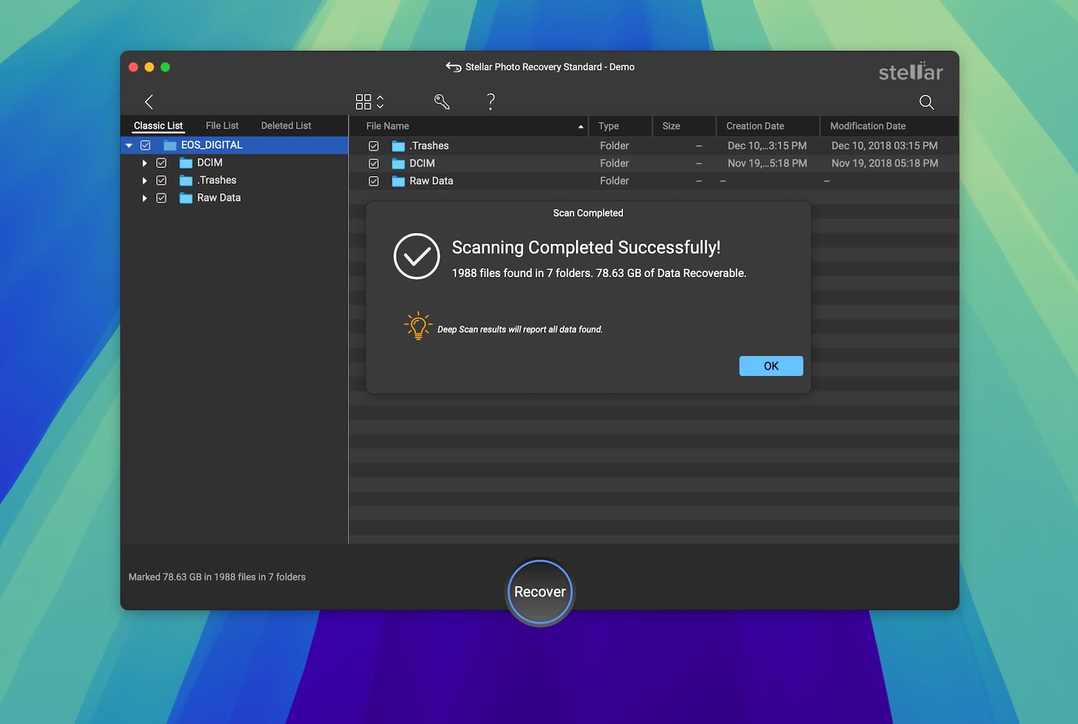Click the Recover button
Image resolution: width=1078 pixels, height=724 pixels.
[x=540, y=592]
